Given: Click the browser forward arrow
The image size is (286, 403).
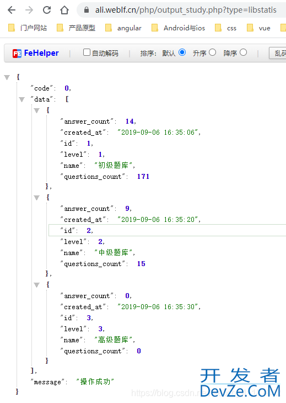Looking at the screenshot, I should pos(29,10).
